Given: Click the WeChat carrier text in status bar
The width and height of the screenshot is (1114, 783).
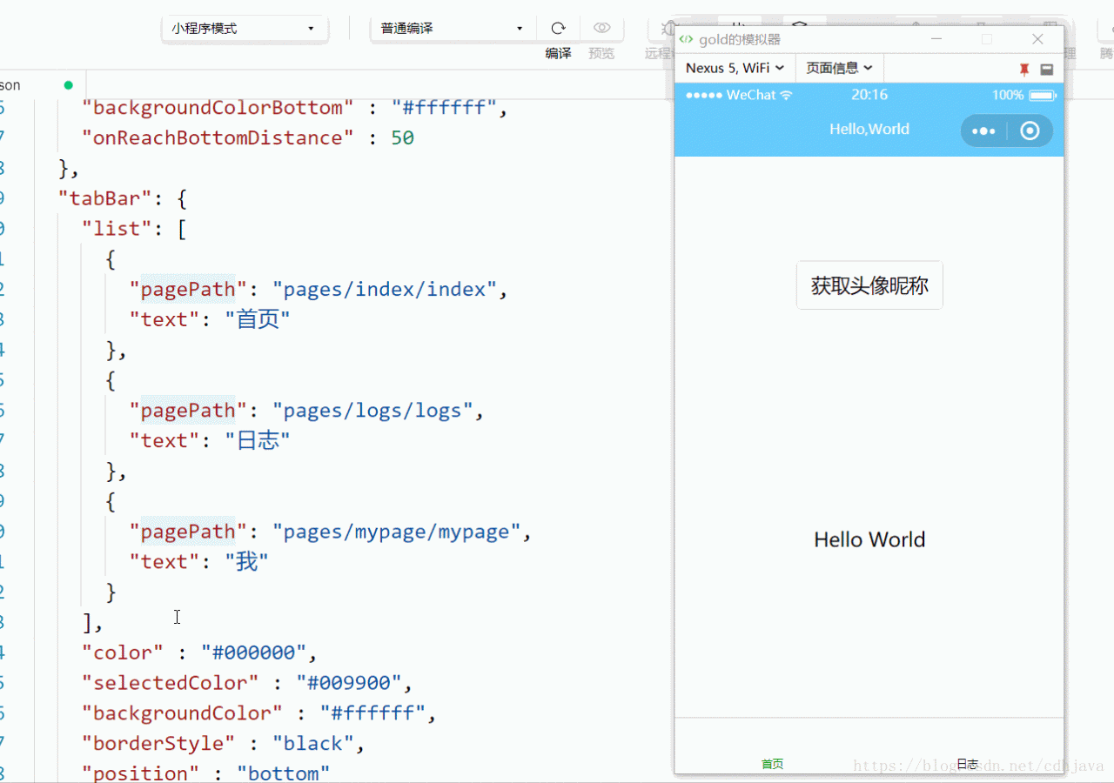Looking at the screenshot, I should 751,95.
